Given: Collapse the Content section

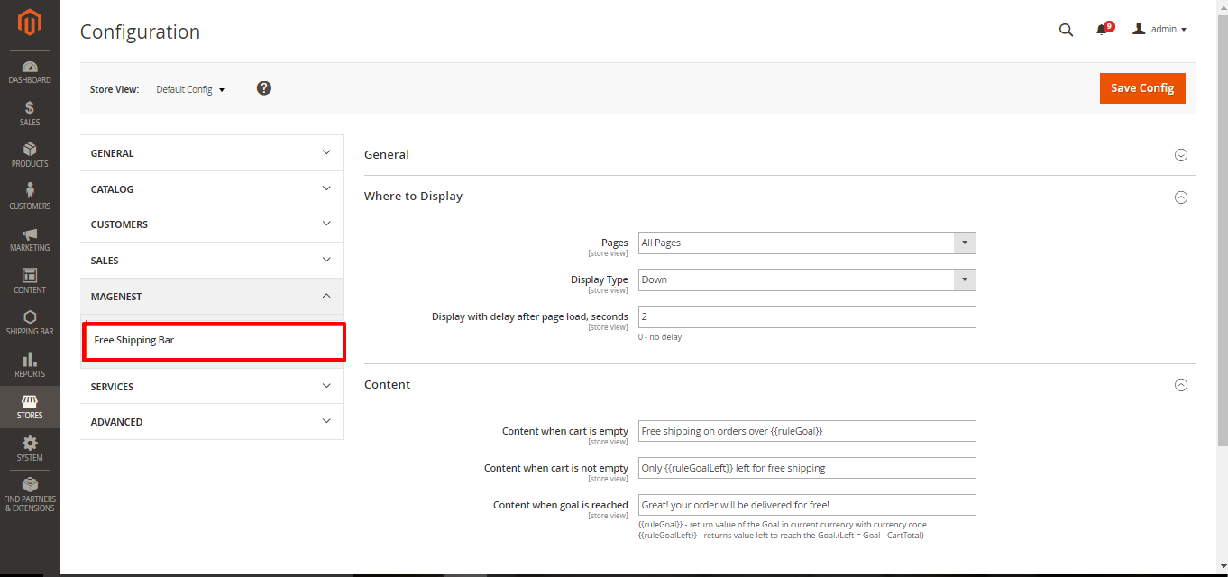Looking at the screenshot, I should (x=1180, y=385).
